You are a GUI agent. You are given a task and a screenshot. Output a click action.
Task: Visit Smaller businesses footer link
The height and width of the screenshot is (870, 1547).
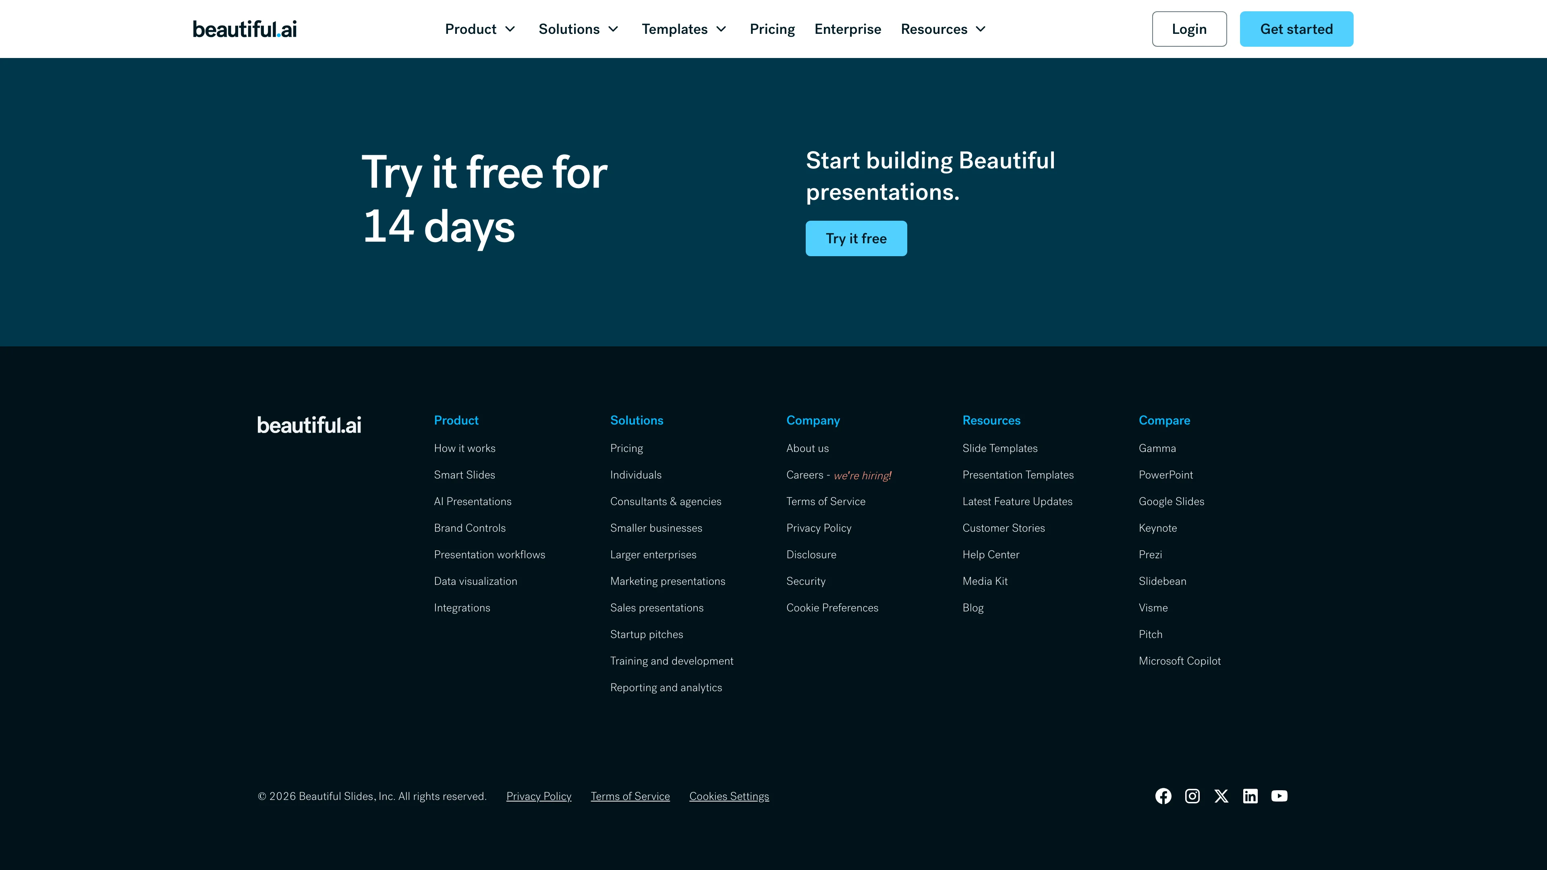[x=656, y=528]
